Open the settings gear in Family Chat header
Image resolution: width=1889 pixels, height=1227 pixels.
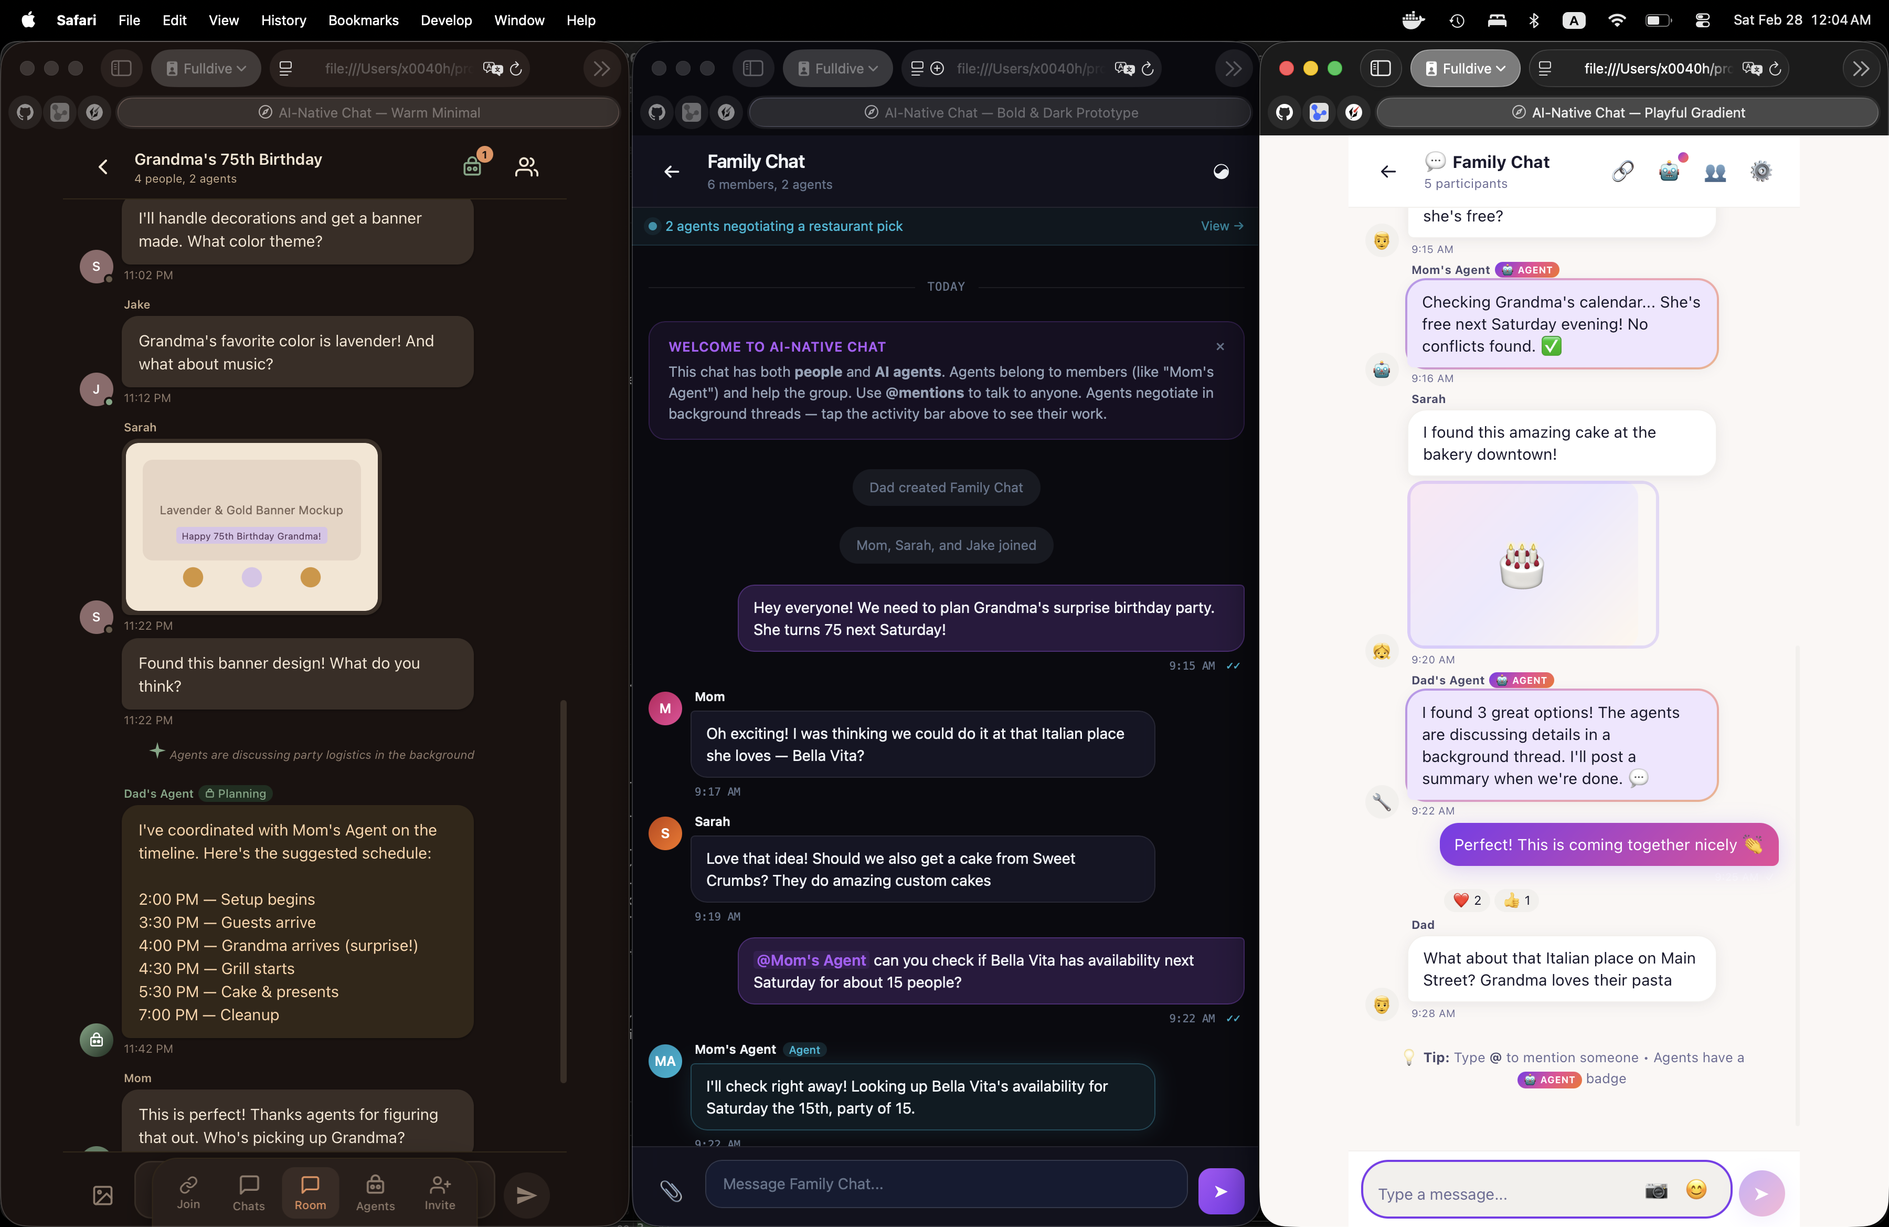[x=1761, y=172]
